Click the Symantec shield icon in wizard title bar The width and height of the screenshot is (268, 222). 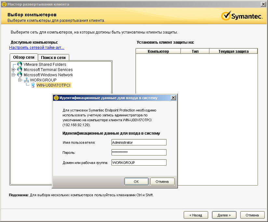pos(4,4)
